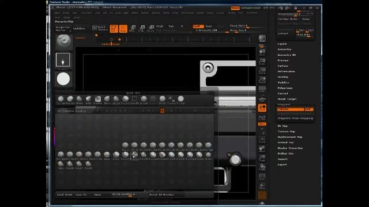Screen dimensions: 369x207
Task: Open Projection Master
Action: (63, 29)
